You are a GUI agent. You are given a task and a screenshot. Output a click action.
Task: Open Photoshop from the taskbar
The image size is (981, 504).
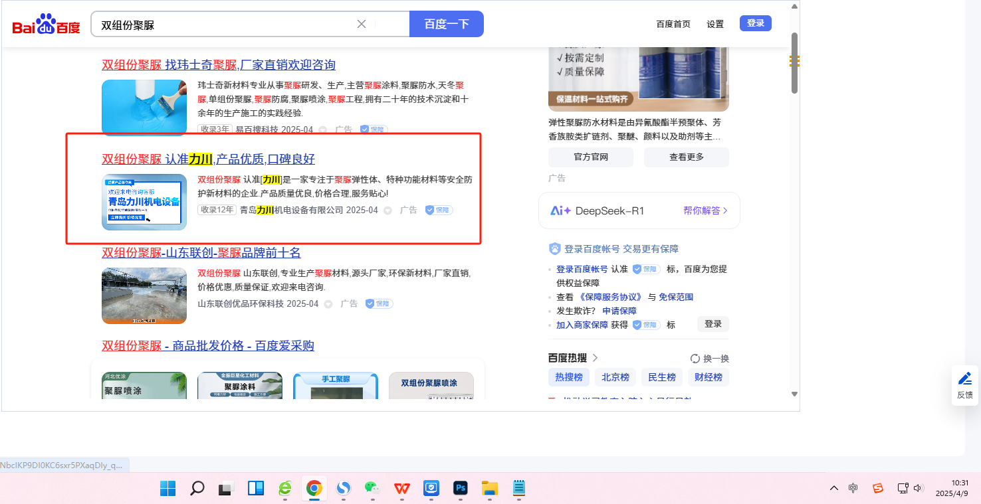pyautogui.click(x=460, y=489)
